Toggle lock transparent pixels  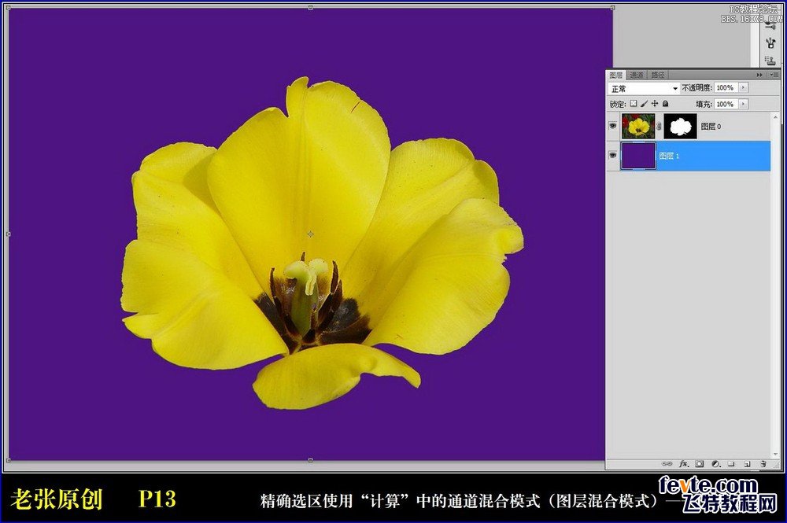pyautogui.click(x=634, y=103)
